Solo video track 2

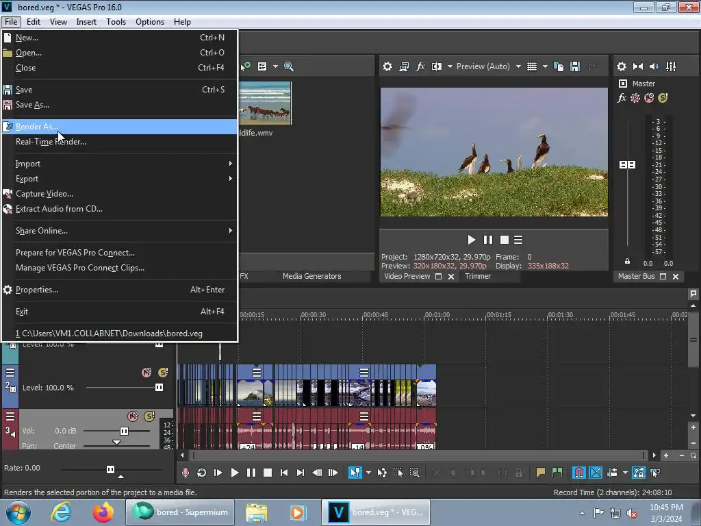click(x=163, y=373)
